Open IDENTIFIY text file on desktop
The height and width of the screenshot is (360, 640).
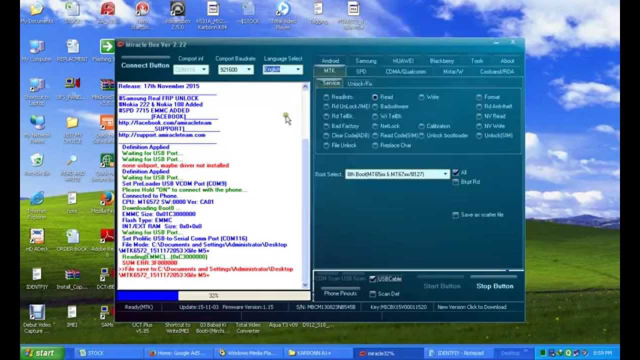pos(36,278)
